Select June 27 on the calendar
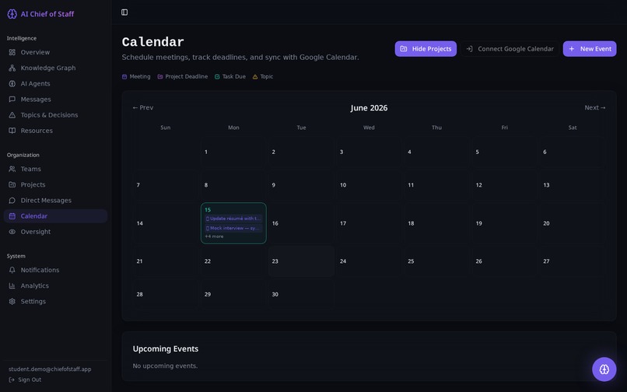Viewport: 627px width, 392px height. [x=573, y=261]
